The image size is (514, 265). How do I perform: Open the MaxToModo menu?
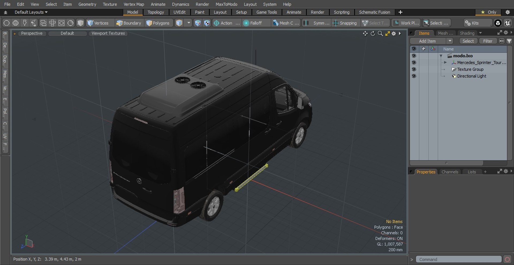[226, 4]
